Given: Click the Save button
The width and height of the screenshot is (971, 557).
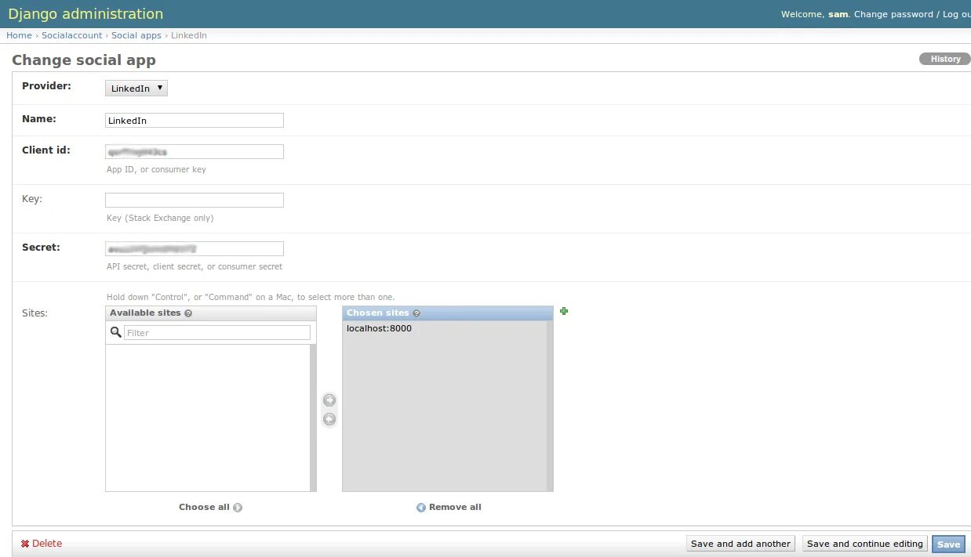Looking at the screenshot, I should [948, 544].
